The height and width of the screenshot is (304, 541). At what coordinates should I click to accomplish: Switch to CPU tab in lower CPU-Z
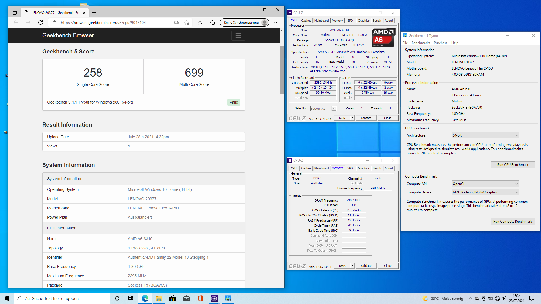294,168
